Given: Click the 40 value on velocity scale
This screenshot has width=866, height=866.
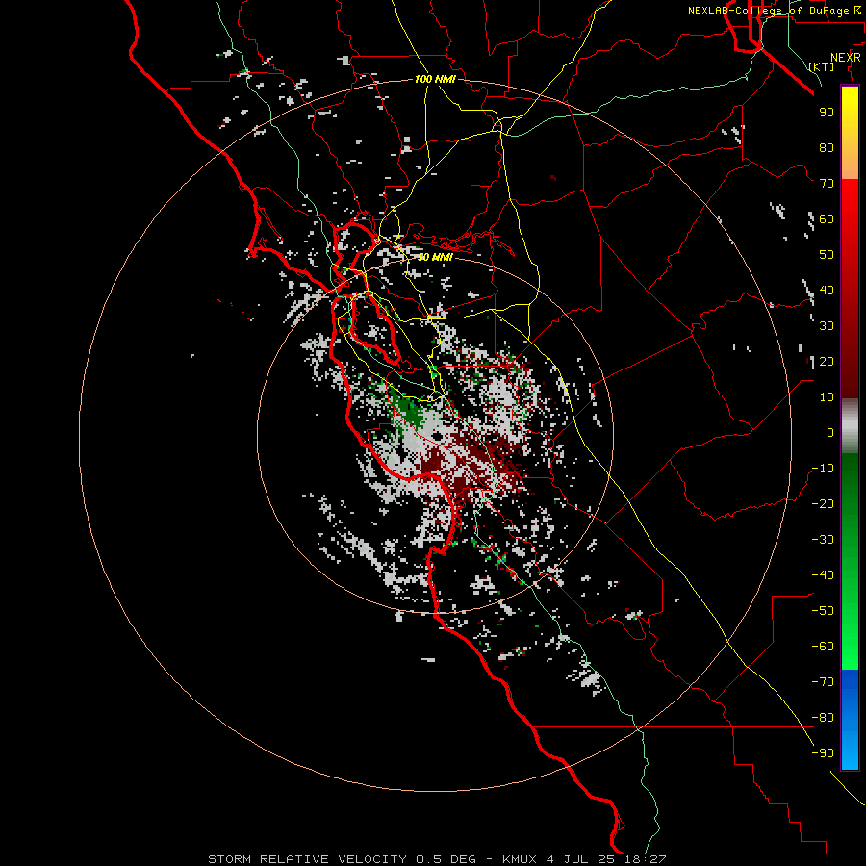Looking at the screenshot, I should click(827, 291).
